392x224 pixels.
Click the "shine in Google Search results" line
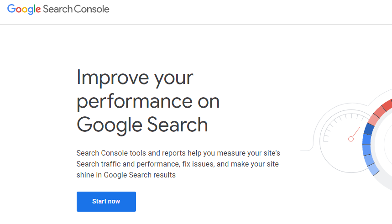126,175
